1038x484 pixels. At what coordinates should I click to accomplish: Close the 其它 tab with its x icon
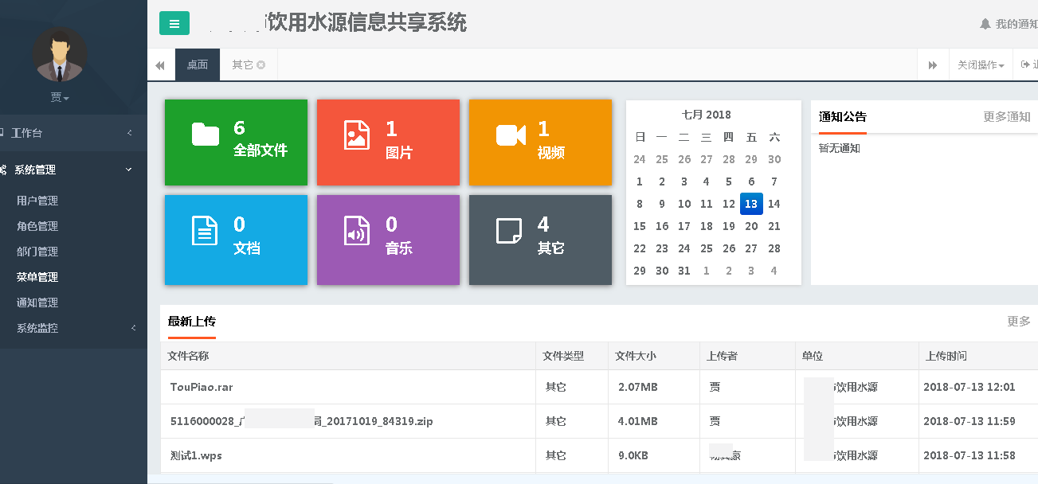pyautogui.click(x=261, y=64)
